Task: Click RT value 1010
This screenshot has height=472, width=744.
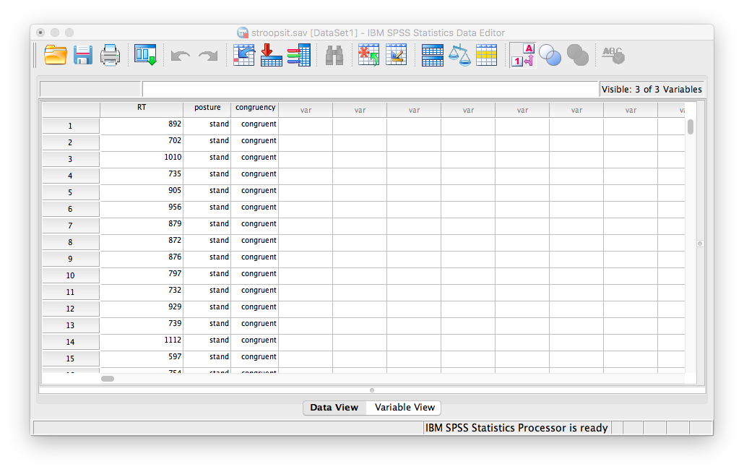Action: coord(173,157)
